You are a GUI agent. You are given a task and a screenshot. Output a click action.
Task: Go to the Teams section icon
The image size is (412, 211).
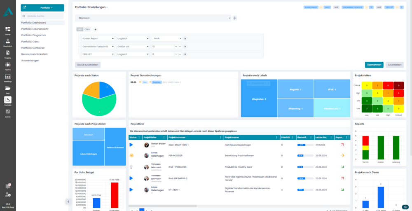click(x=8, y=66)
